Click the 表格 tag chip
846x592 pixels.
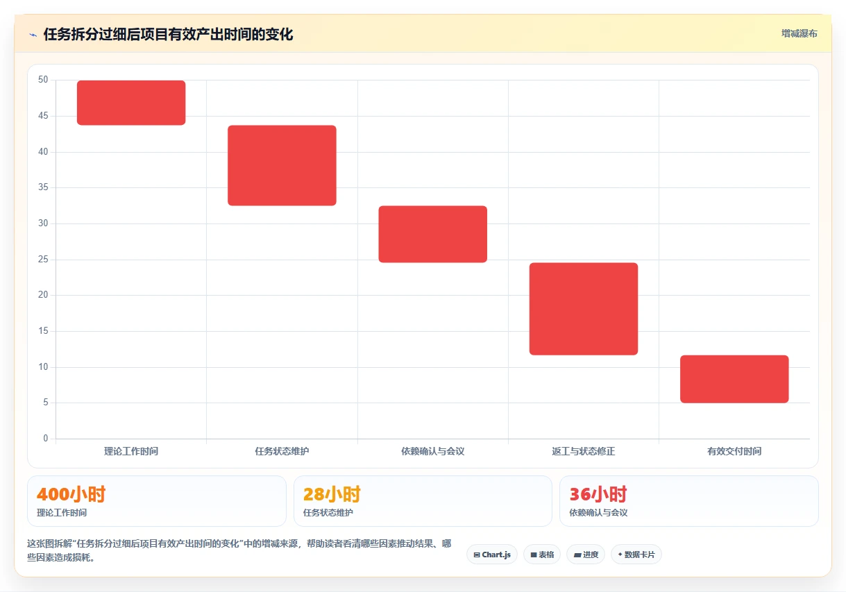(x=542, y=555)
